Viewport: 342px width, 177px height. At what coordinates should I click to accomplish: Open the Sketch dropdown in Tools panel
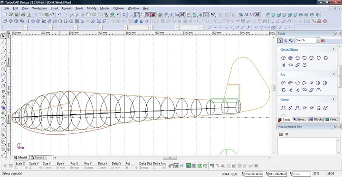[x=318, y=40]
